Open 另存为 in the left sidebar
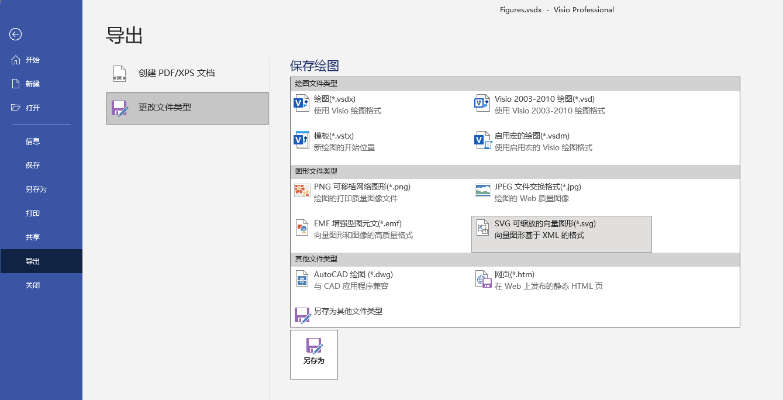 pyautogui.click(x=41, y=189)
